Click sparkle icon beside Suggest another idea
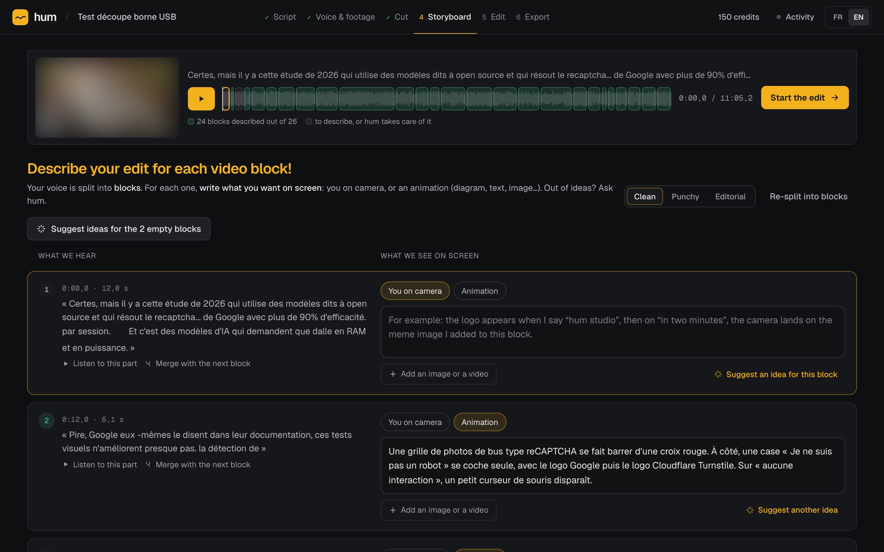Viewport: 884px width, 552px height. (x=750, y=510)
